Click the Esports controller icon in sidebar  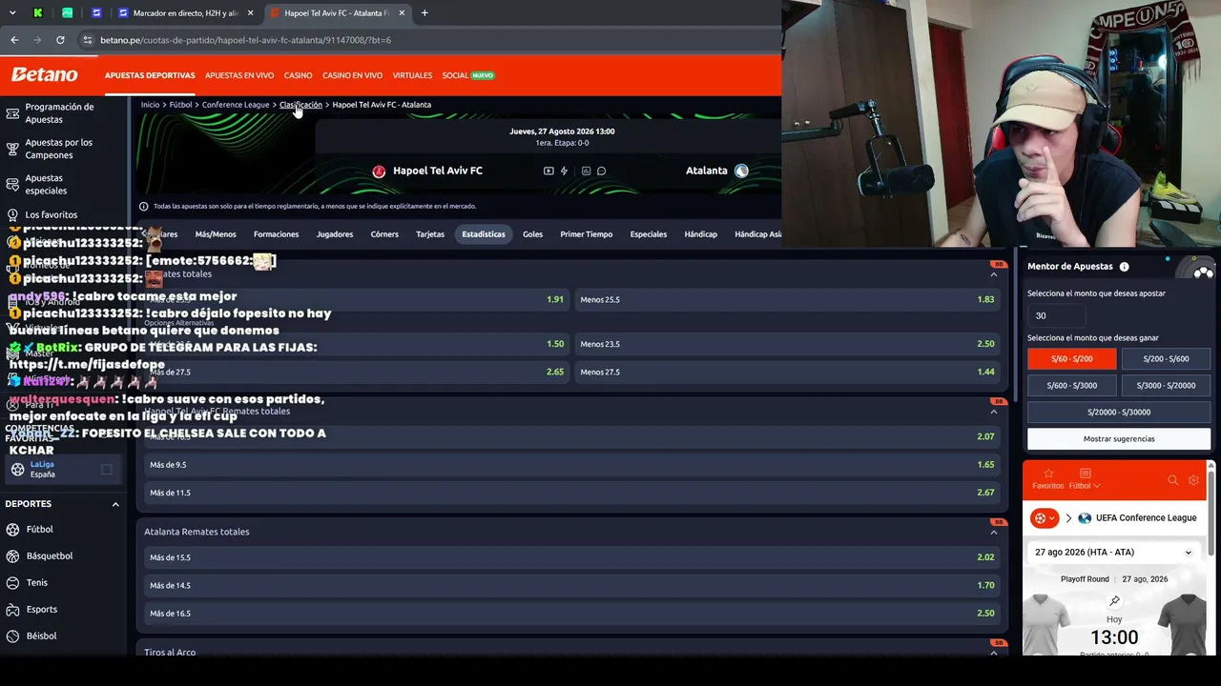click(12, 610)
